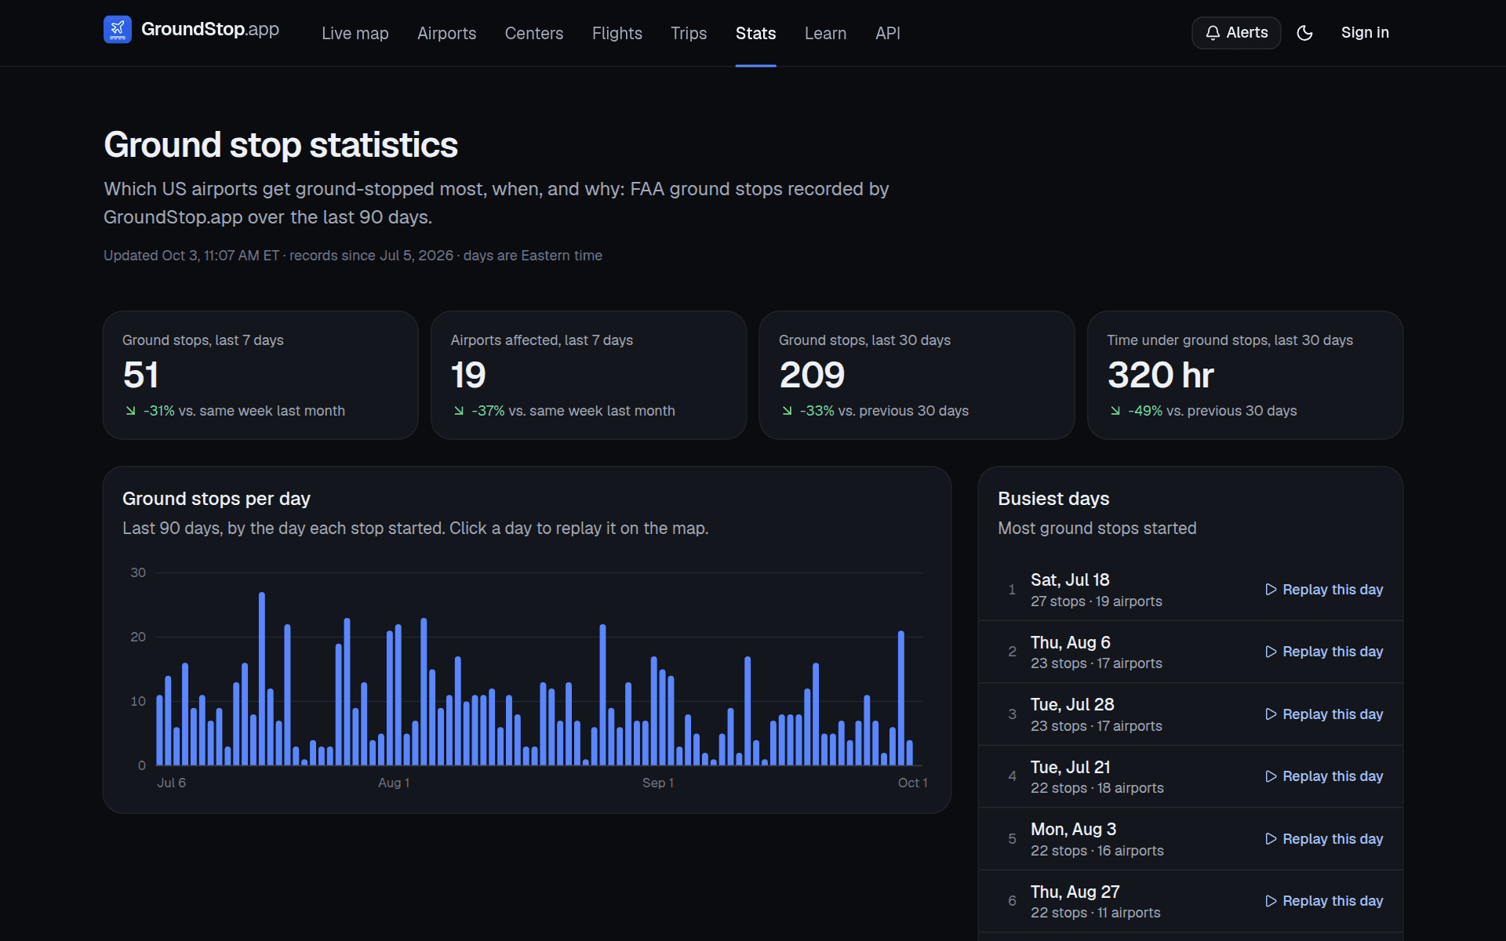This screenshot has height=941, width=1506.
Task: Select the Stats tab
Action: pos(756,33)
